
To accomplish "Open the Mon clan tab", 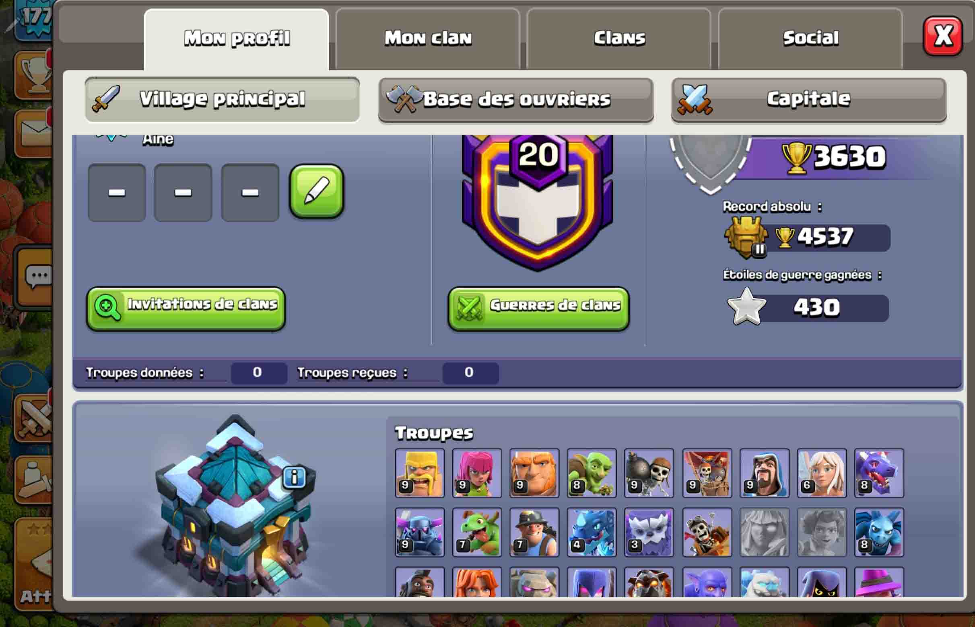I will (428, 39).
